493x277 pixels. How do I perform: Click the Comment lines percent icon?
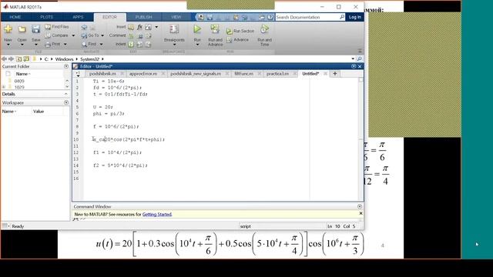131,36
